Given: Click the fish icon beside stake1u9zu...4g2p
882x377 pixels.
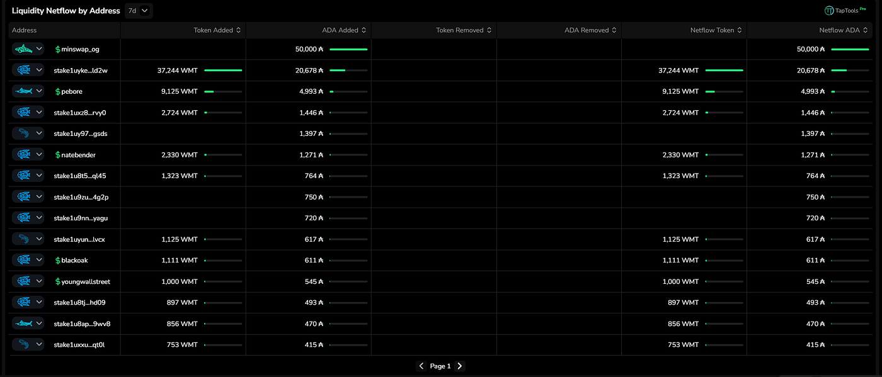Looking at the screenshot, I should [23, 197].
